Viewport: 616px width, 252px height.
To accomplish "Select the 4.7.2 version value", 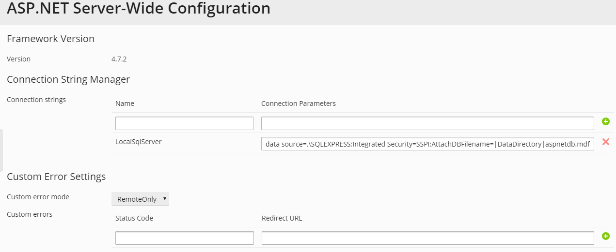I will click(x=119, y=59).
